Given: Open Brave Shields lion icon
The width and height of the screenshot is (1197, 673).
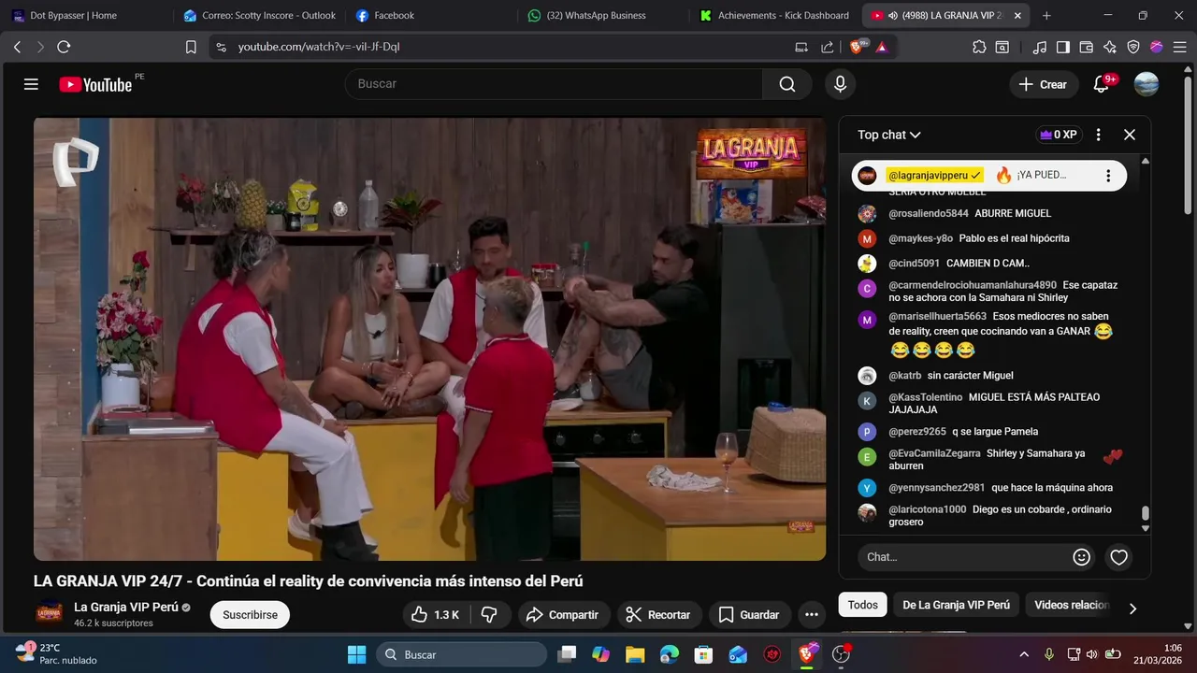Looking at the screenshot, I should point(858,47).
